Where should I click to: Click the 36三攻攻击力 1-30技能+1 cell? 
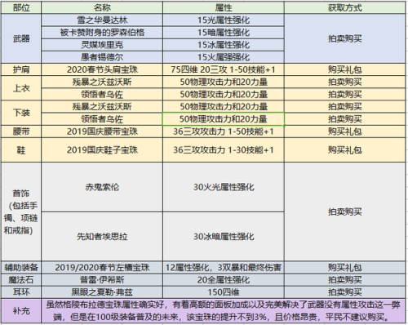[x=224, y=150]
